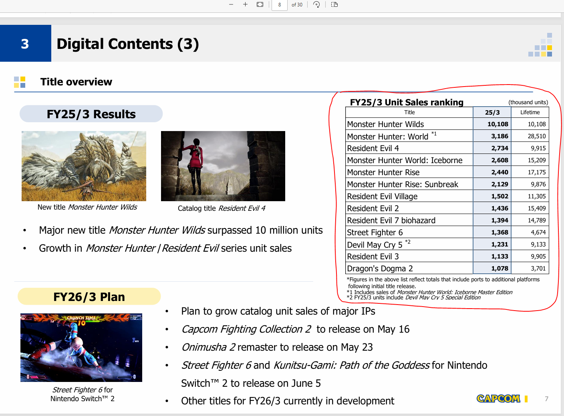Select the '25/3' column header
Screen dimensions: 564x416
[x=492, y=113]
